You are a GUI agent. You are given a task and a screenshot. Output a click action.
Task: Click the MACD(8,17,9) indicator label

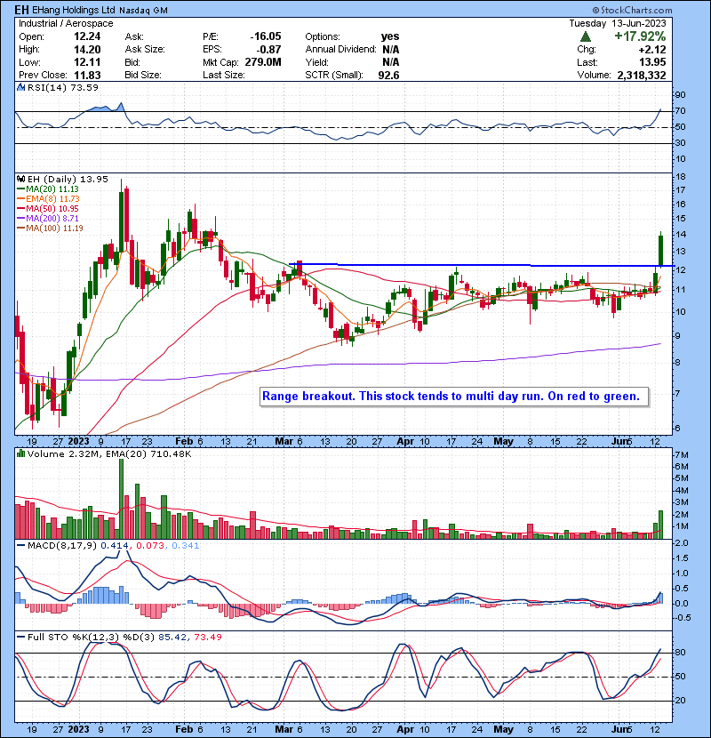click(x=62, y=546)
